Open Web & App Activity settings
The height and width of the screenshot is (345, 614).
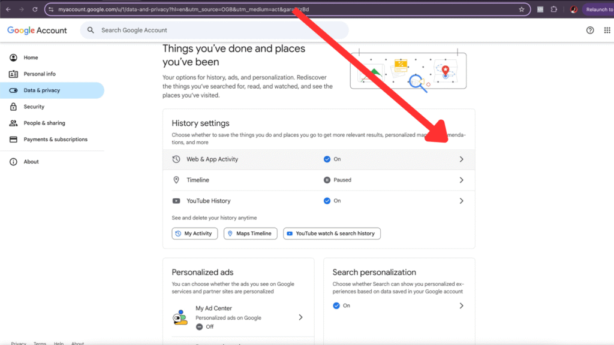[319, 159]
